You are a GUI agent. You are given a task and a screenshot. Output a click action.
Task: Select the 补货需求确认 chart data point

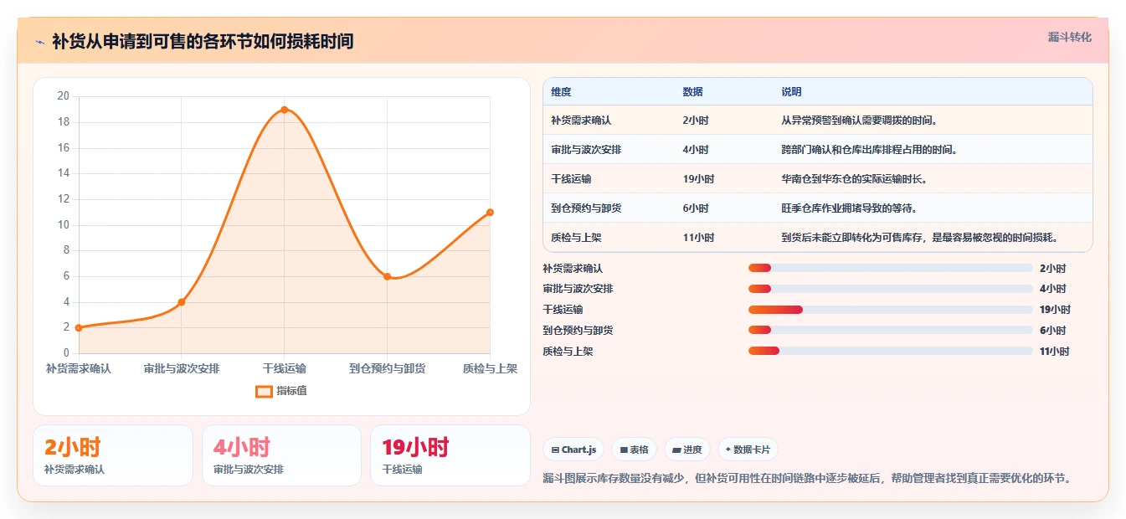pos(79,328)
